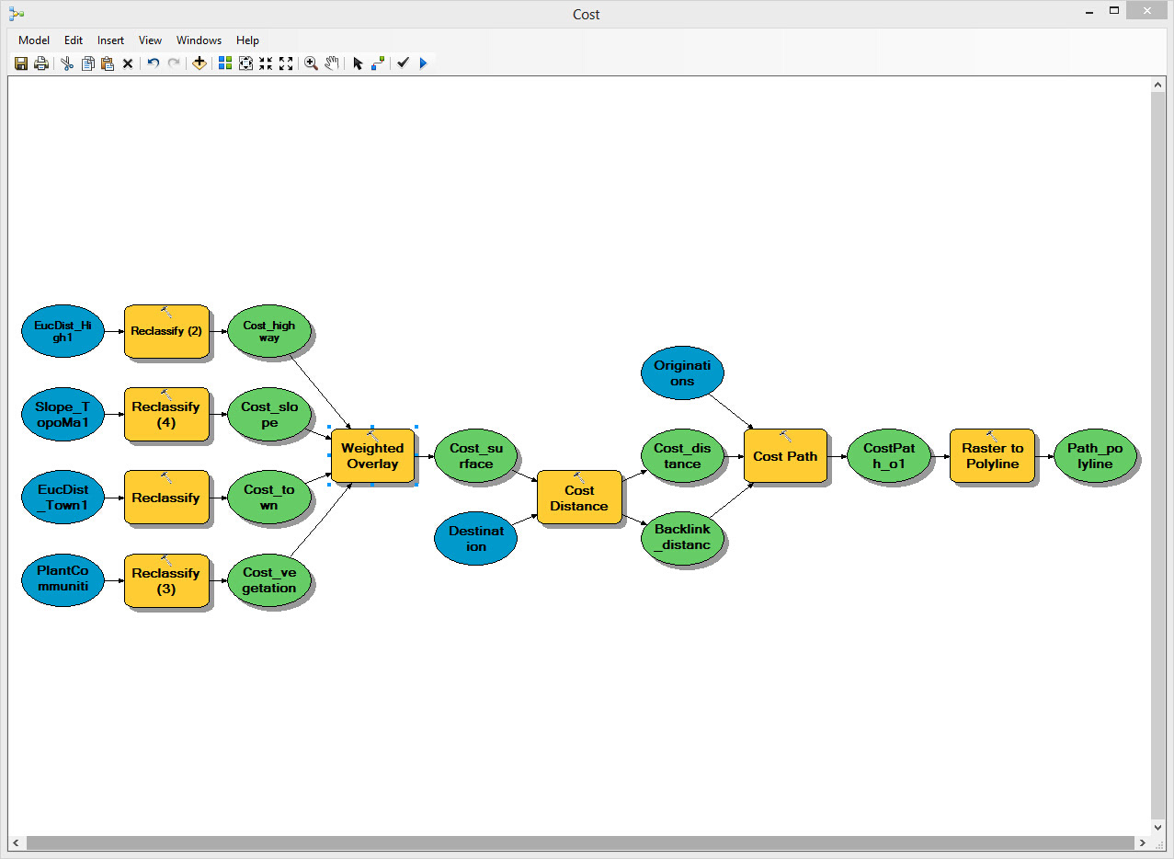The image size is (1174, 859).
Task: Click Fixed Zoom In arrows icon
Action: tap(266, 63)
